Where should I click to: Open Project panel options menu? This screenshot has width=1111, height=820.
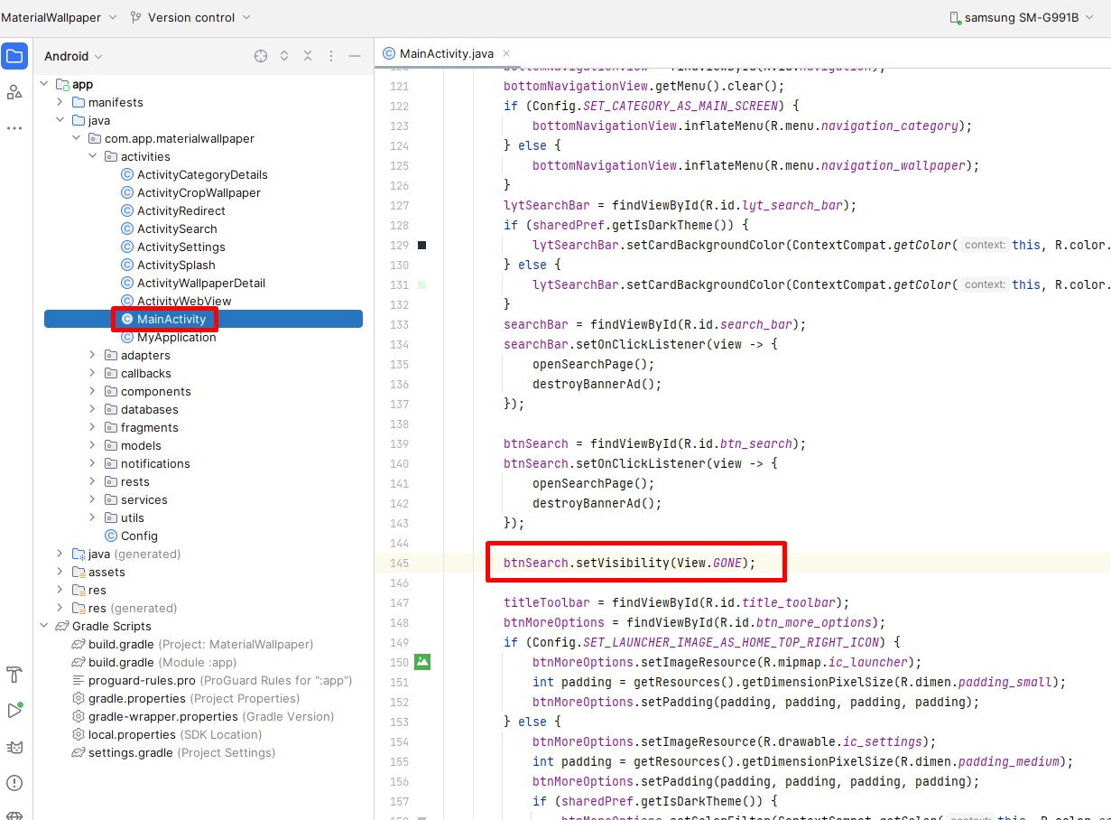click(x=331, y=56)
